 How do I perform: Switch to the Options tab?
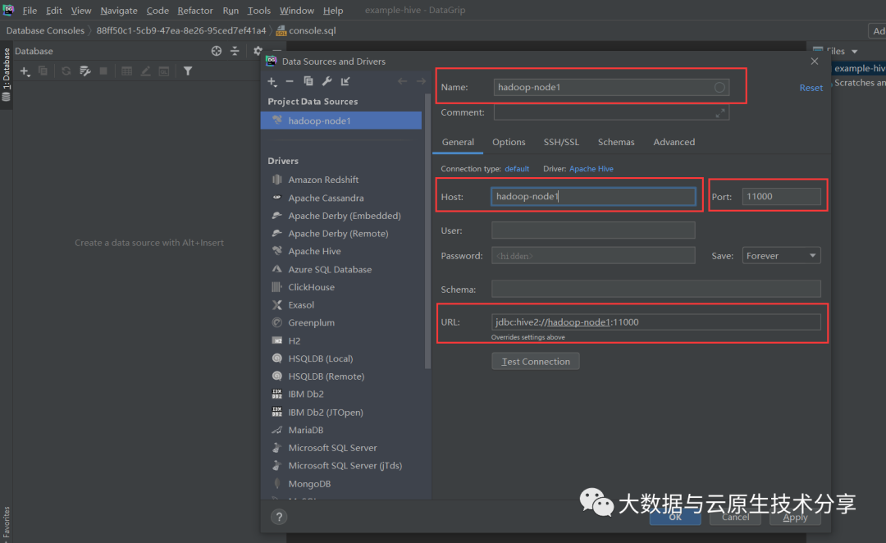(x=509, y=142)
